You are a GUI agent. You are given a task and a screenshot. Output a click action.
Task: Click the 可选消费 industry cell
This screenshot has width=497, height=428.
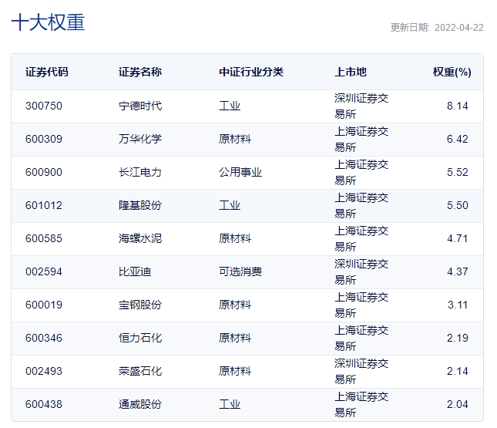point(240,271)
